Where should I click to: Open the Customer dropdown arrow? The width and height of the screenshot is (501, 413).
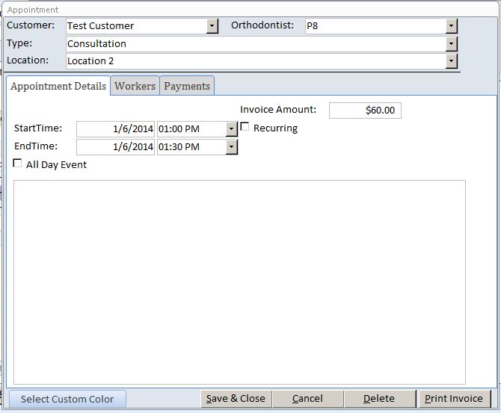click(212, 26)
